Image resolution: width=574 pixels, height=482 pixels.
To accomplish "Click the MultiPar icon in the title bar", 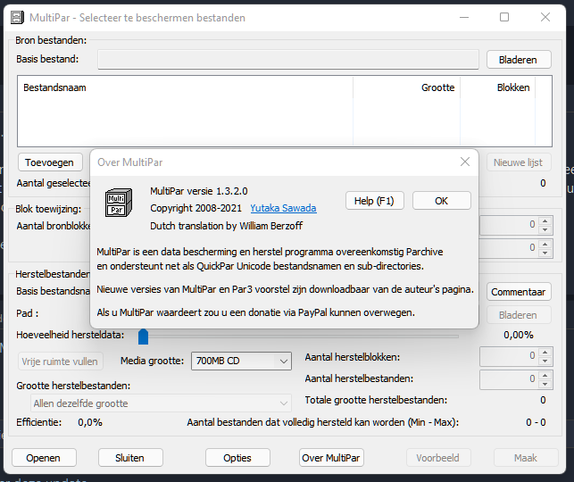I will coord(16,17).
